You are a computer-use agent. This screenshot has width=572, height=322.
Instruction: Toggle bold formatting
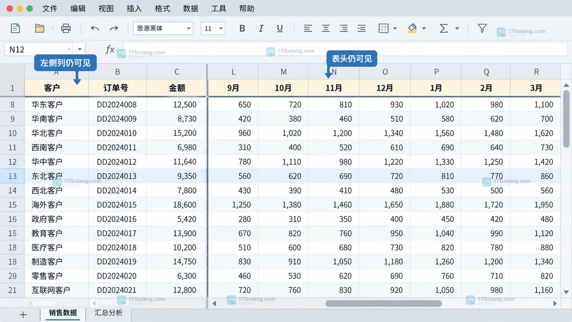click(242, 28)
